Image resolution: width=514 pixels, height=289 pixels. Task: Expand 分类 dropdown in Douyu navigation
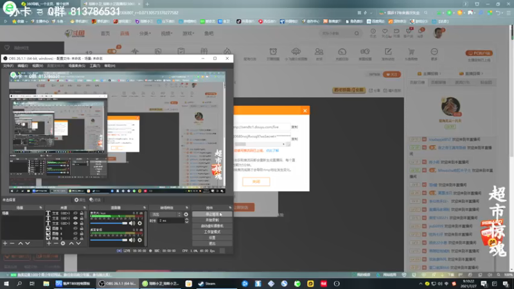145,33
